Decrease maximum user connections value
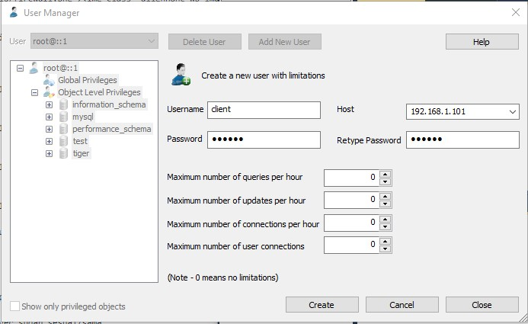Viewport: 528px width, 324px height. coord(386,249)
